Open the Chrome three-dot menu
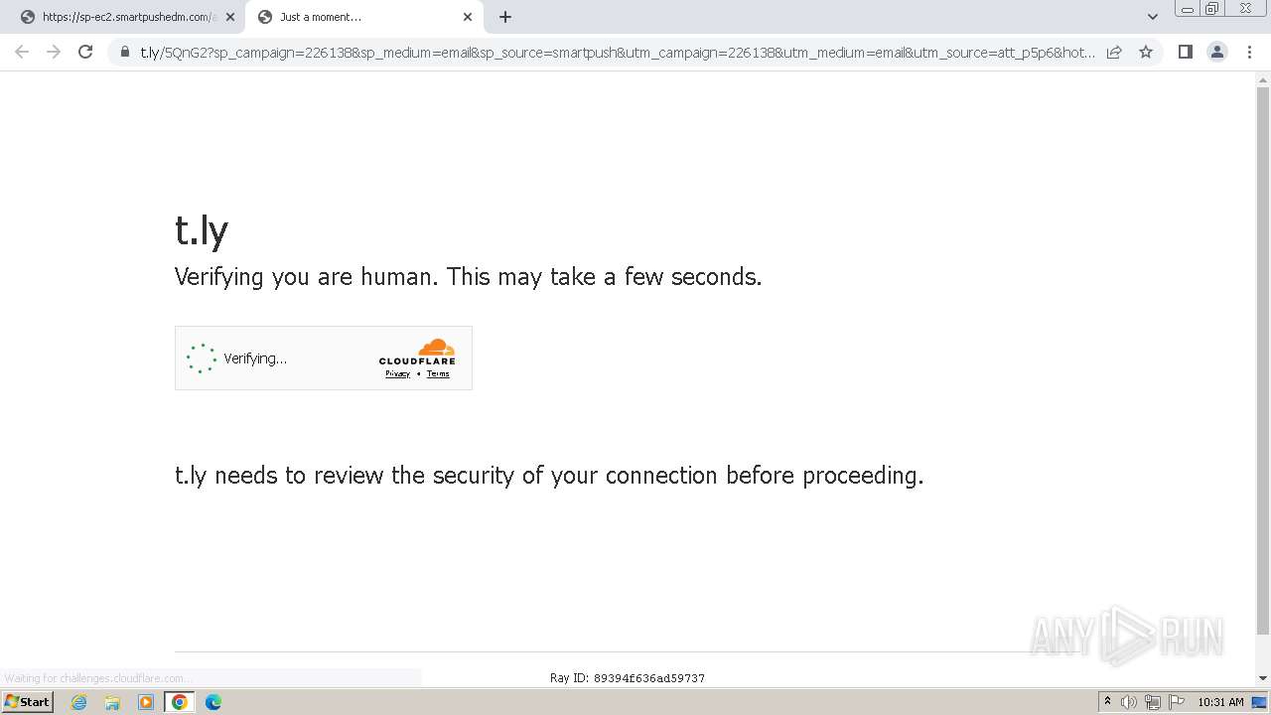The height and width of the screenshot is (715, 1271). tap(1249, 52)
